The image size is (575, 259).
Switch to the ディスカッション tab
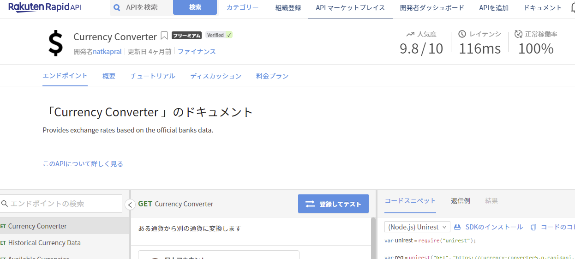click(x=216, y=76)
